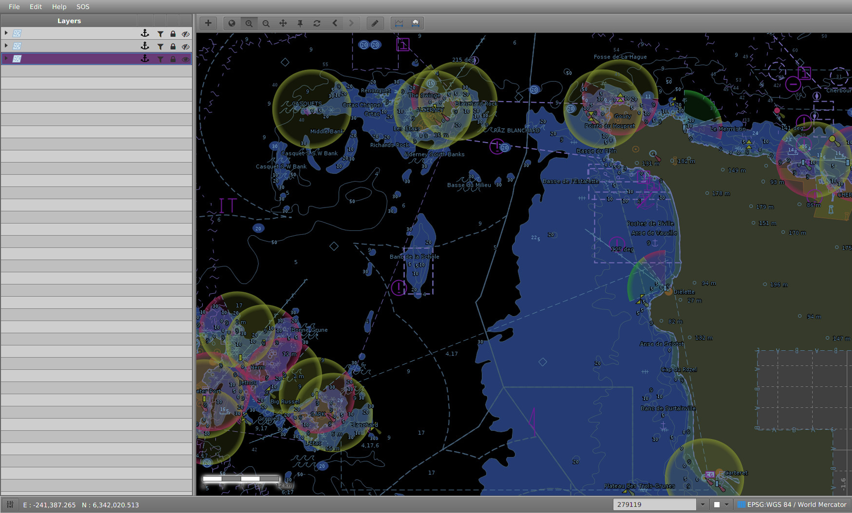Show the first hidden layer

(185, 34)
